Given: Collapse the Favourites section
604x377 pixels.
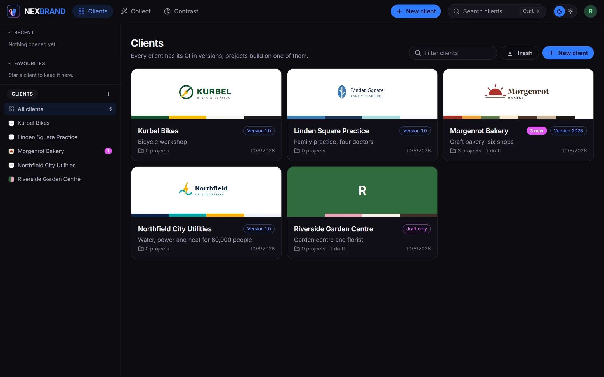Looking at the screenshot, I should 26,63.
